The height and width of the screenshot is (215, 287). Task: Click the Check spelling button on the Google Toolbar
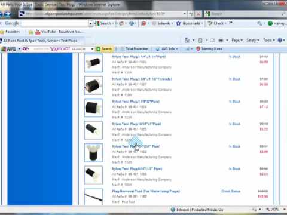coord(216,23)
